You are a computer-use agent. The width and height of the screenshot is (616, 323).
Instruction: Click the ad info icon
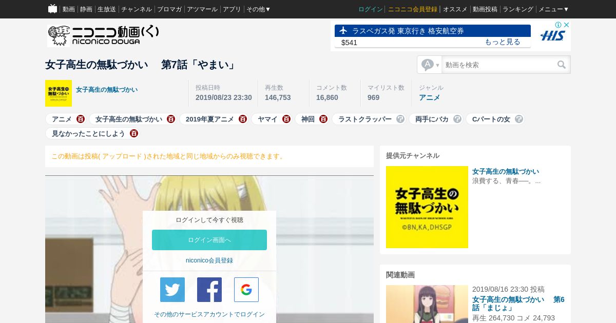click(x=559, y=25)
